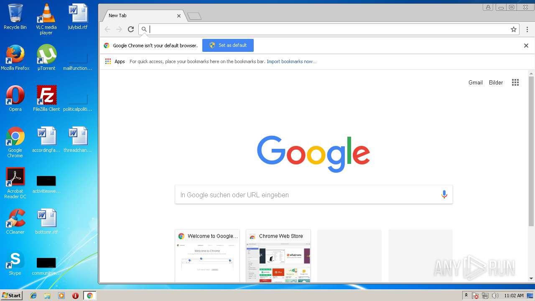Select µTorrent desktop icon
The image size is (535, 301).
(x=46, y=58)
